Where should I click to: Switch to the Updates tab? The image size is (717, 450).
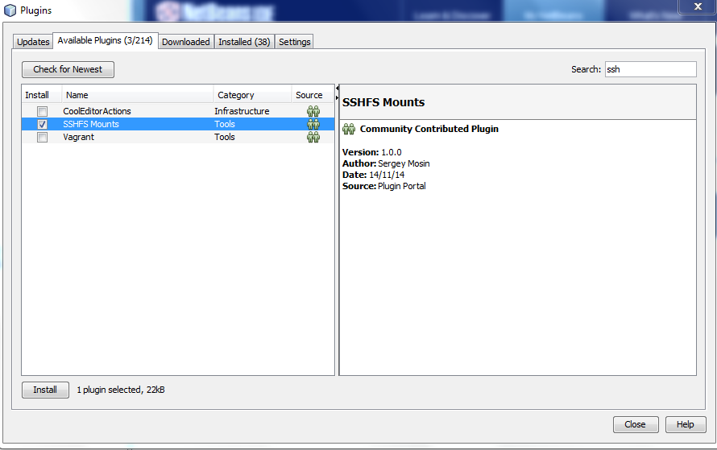point(33,42)
